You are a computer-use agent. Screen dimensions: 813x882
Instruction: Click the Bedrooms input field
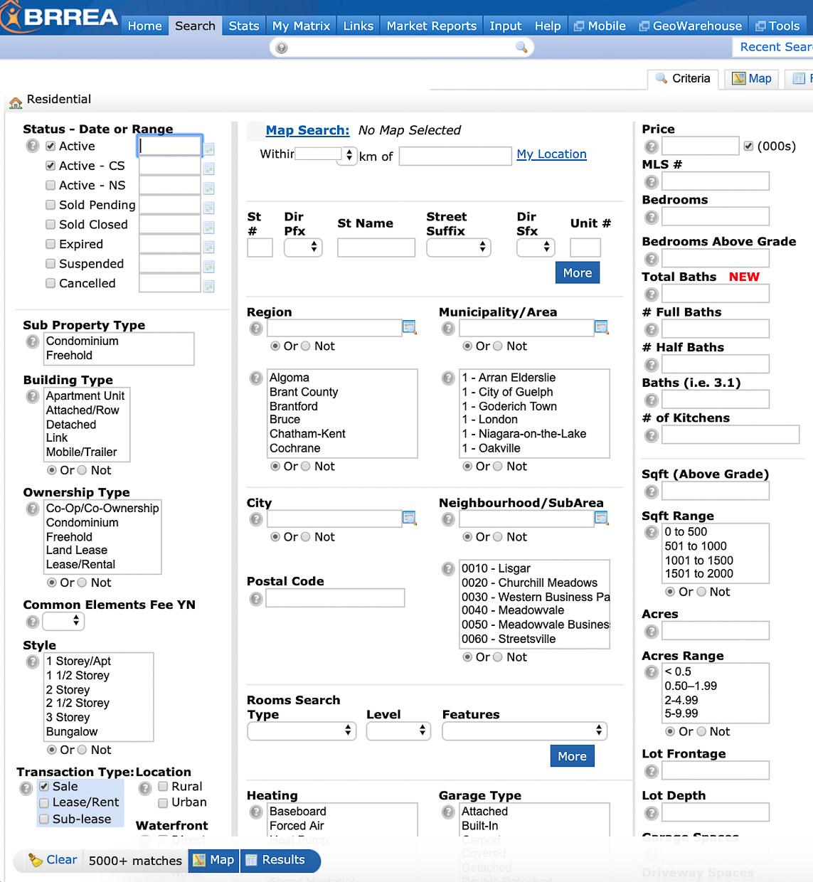tap(716, 217)
